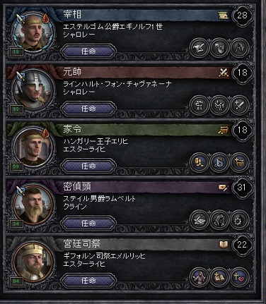Click the 任命 button under 密偵頭
Screen dimensions: 266x304
[88, 223]
